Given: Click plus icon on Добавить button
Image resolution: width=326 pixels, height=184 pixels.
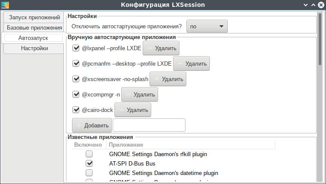Looking at the screenshot, I should pos(78,126).
